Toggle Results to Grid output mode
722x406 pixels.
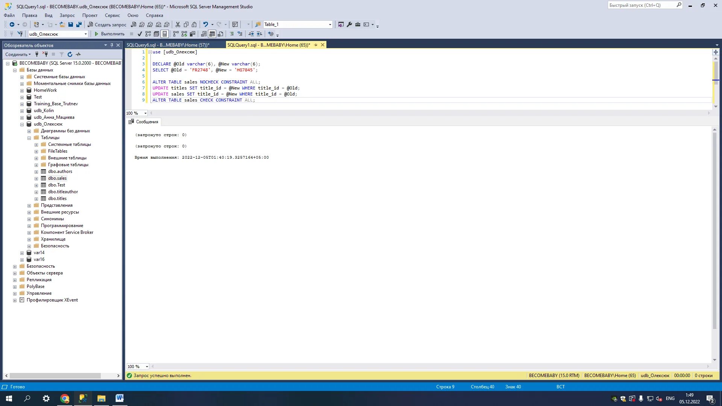point(212,34)
